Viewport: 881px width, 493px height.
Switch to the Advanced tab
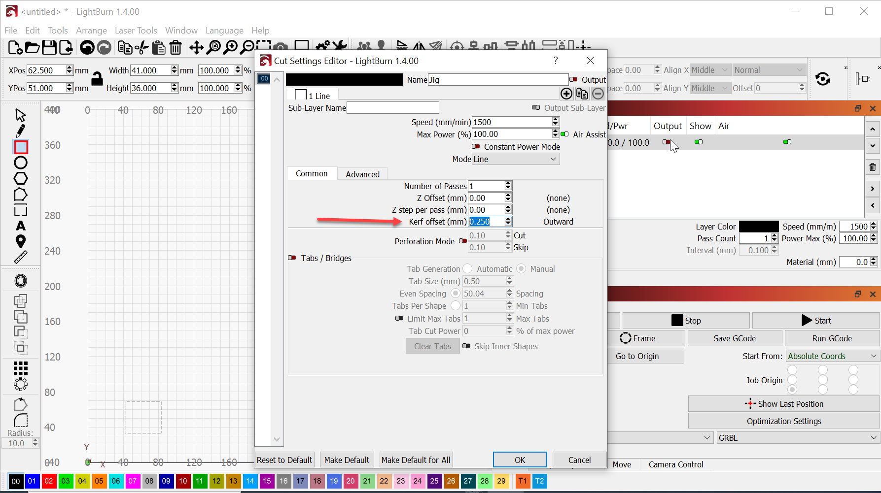(x=362, y=173)
